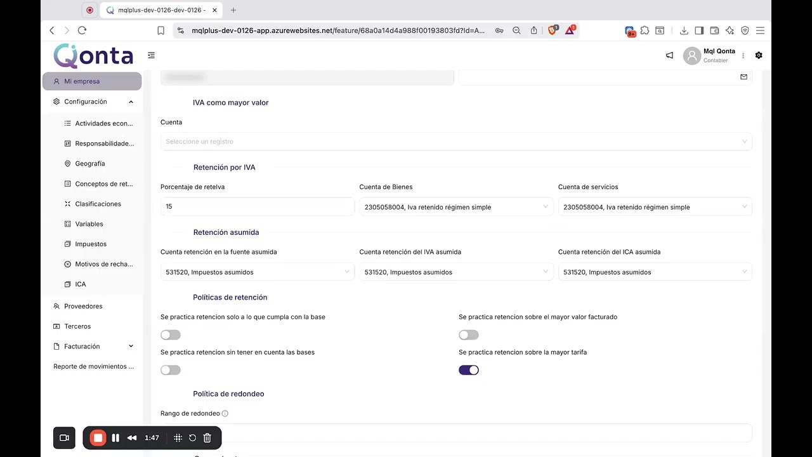Open the Brave Wallet icon
The image size is (812, 457).
click(x=714, y=30)
